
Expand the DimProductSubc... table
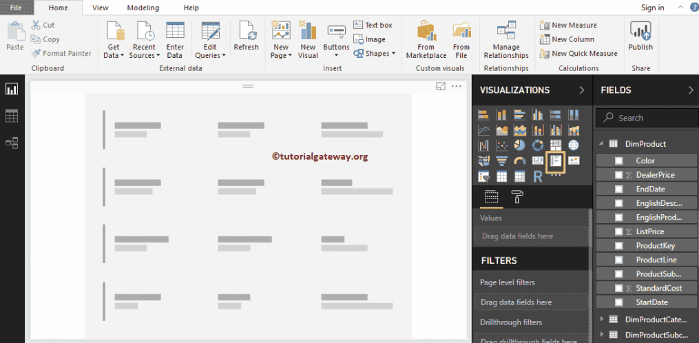601,335
